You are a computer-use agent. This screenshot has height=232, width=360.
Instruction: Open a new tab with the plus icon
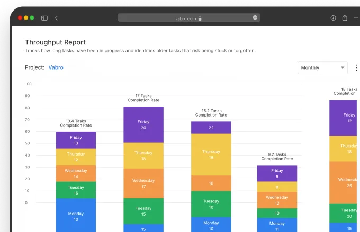point(356,18)
